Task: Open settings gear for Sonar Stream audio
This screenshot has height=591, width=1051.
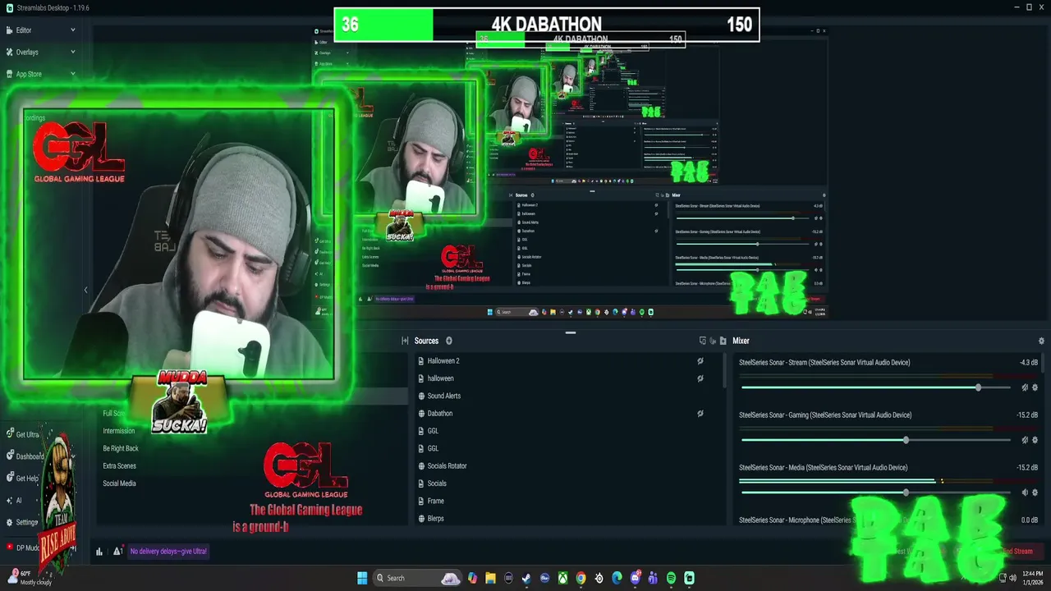Action: point(1035,387)
